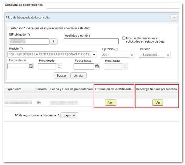Select the Consulta de declaraciones tab
The width and height of the screenshot is (185, 165).
(x=24, y=5)
